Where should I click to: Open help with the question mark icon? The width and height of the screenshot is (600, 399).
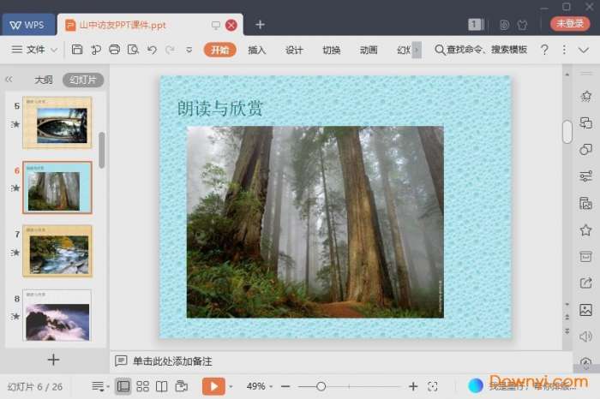[x=544, y=50]
